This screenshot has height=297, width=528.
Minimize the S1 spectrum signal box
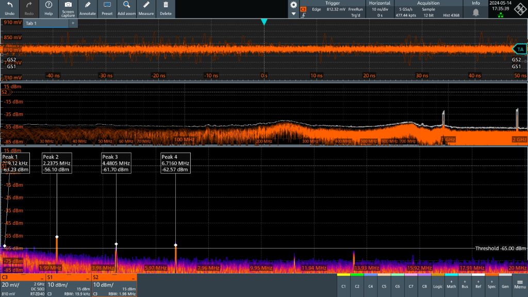[x=87, y=277]
